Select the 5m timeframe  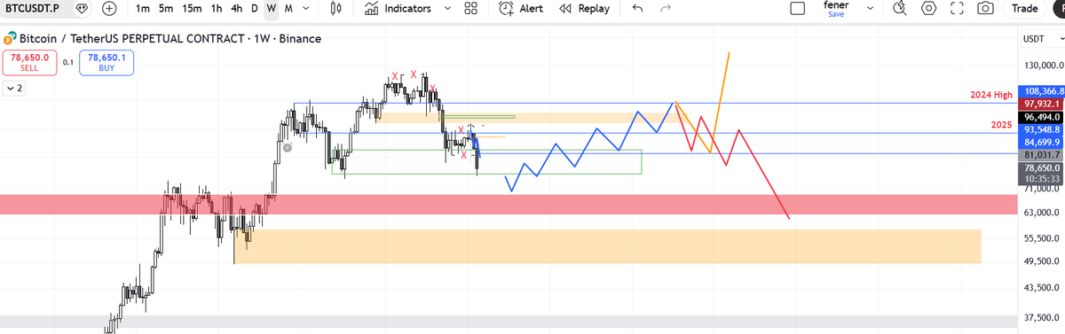coord(166,8)
